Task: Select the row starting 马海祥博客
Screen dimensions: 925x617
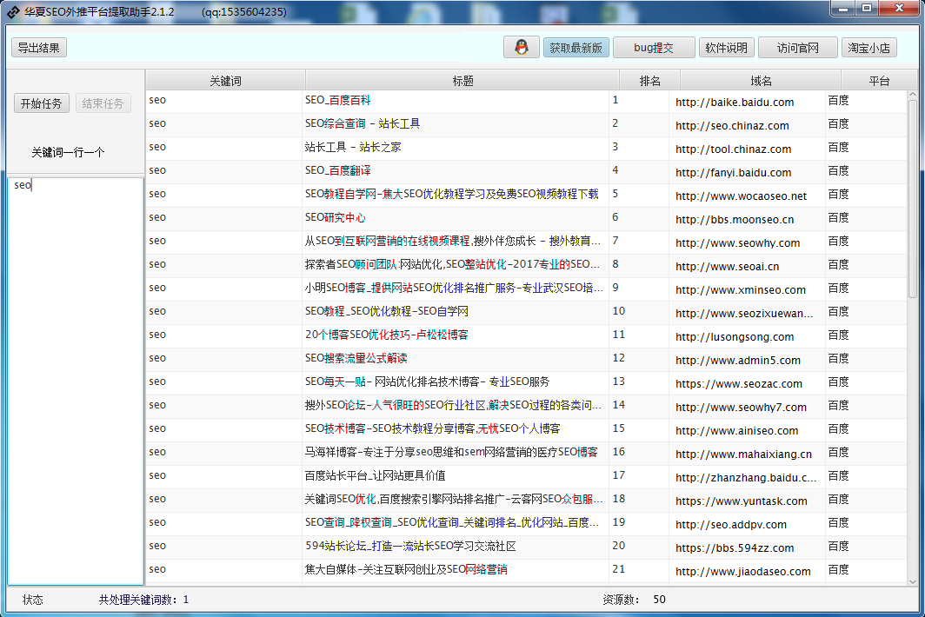Action: pyautogui.click(x=526, y=453)
